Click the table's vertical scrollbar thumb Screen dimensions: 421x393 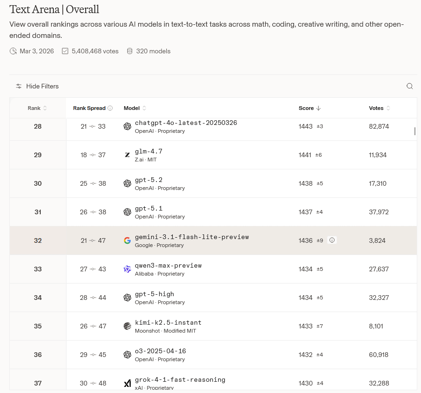(415, 131)
